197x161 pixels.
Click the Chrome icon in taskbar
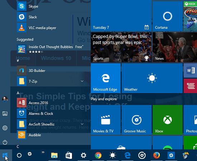click(98, 155)
